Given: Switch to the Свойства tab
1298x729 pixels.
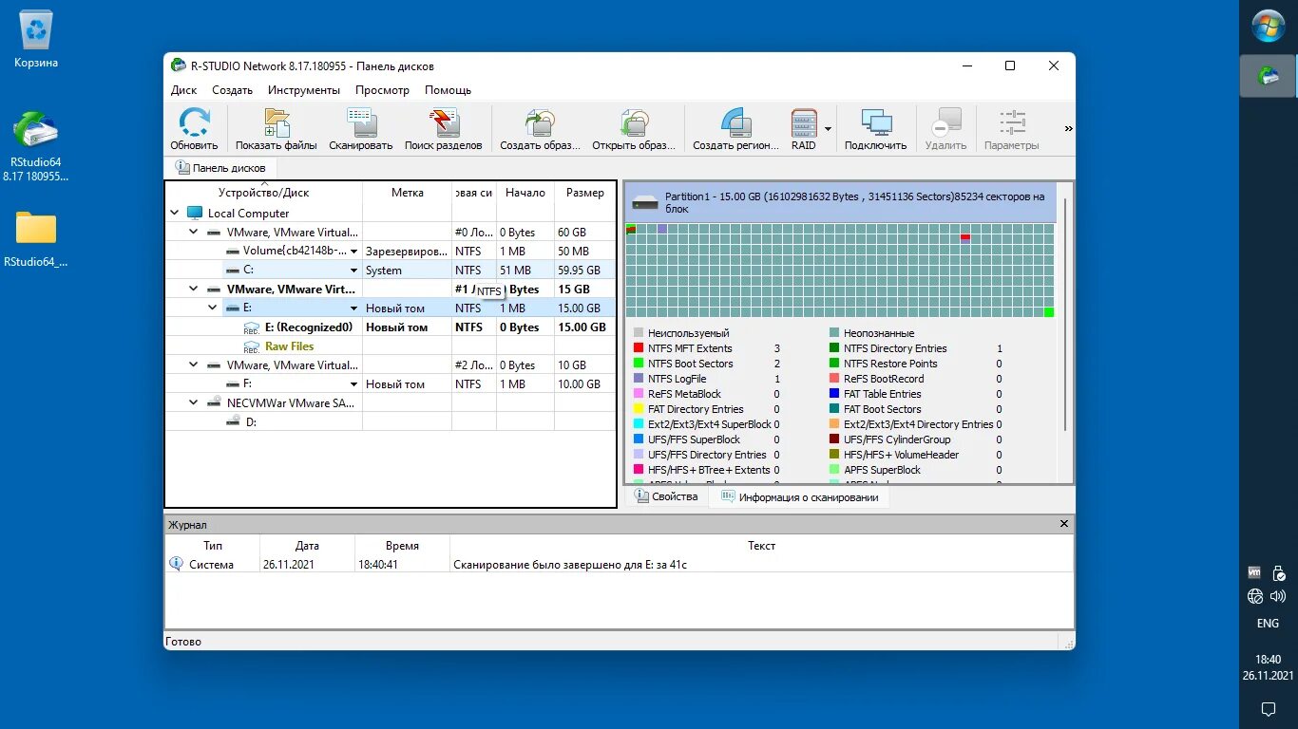Looking at the screenshot, I should [666, 496].
